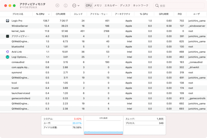The image size is (207, 138).
Task: Click the アイドル状態 76.56% value
Action: [x=77, y=127]
